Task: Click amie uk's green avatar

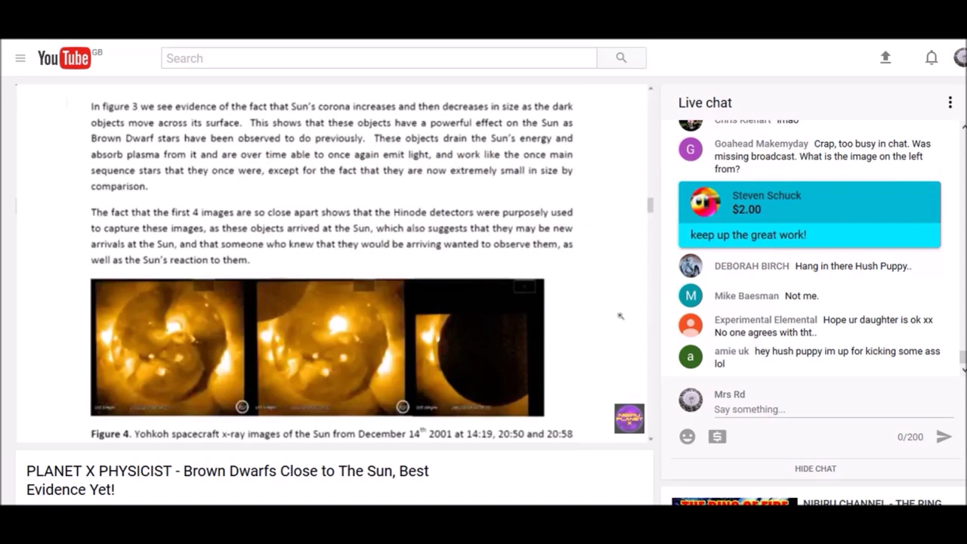Action: (690, 356)
